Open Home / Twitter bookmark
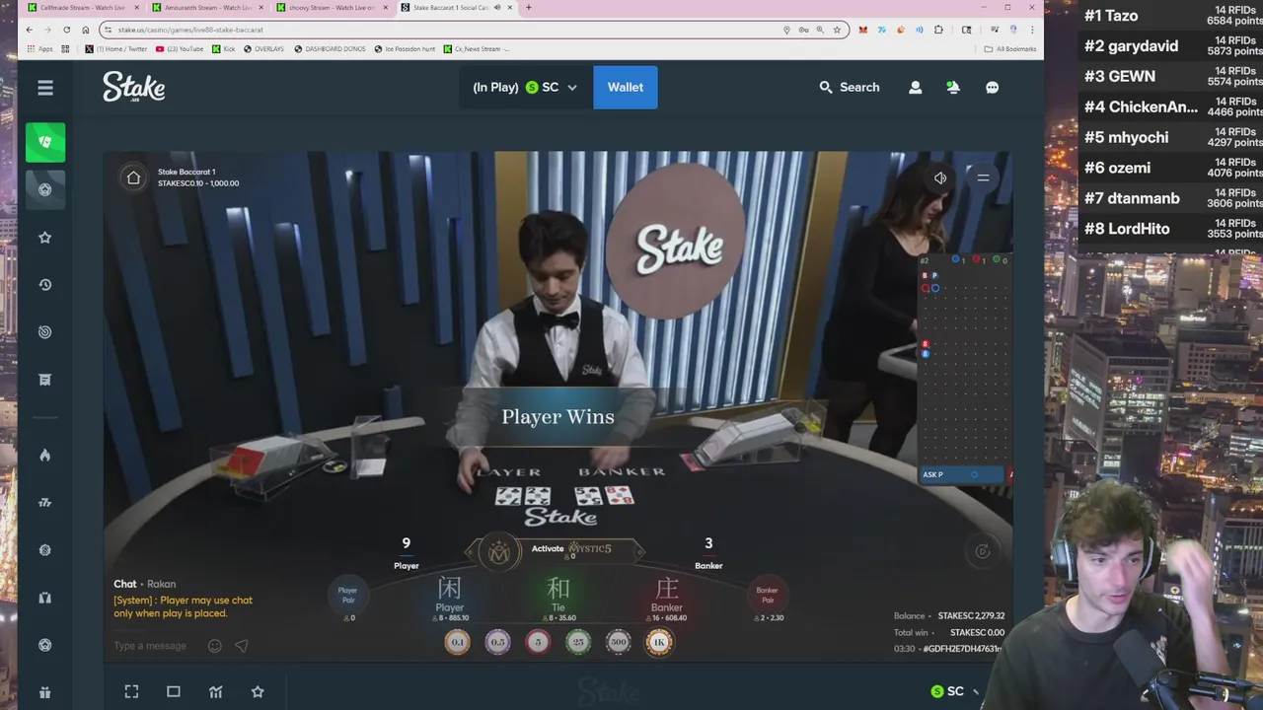The height and width of the screenshot is (710, 1263). (116, 48)
